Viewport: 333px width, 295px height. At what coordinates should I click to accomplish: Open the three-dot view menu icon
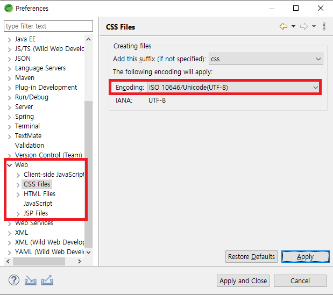324,26
